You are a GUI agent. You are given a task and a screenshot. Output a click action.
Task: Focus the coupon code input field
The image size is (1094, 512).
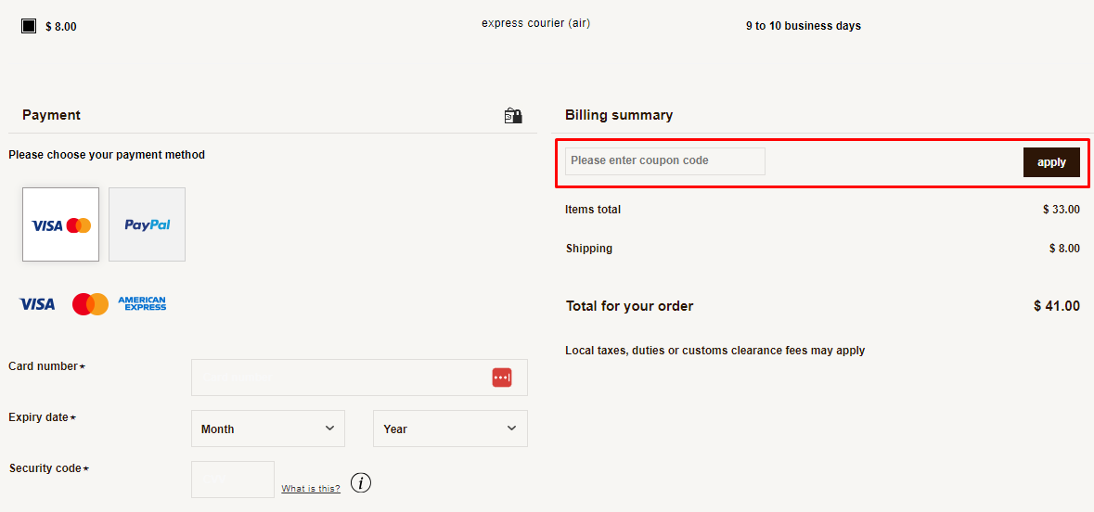click(x=665, y=161)
